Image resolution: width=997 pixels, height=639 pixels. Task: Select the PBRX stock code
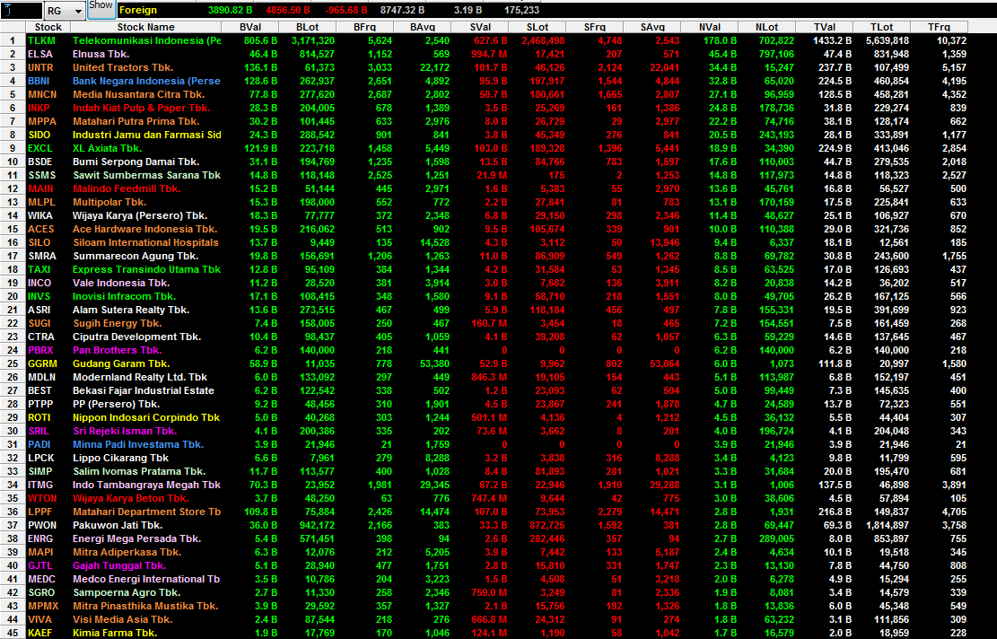click(x=40, y=350)
